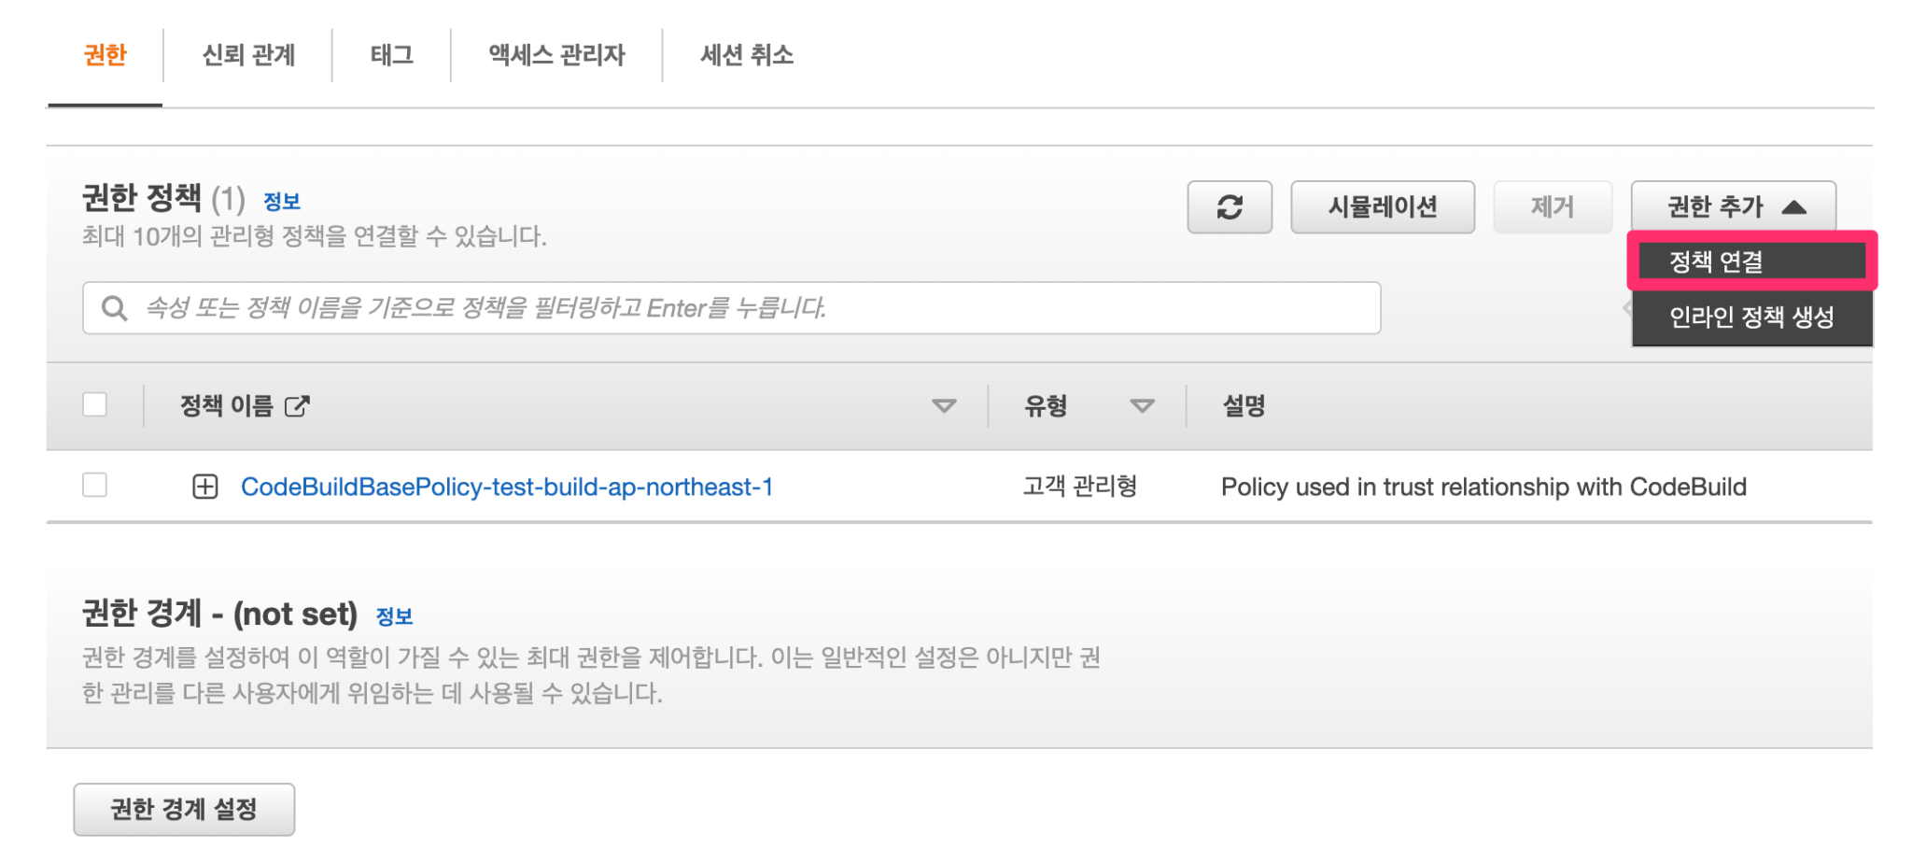The height and width of the screenshot is (848, 1912).
Task: Open the CodeBuildBasePolicy-test-build-ap-northeast-1 link
Action: tap(507, 487)
